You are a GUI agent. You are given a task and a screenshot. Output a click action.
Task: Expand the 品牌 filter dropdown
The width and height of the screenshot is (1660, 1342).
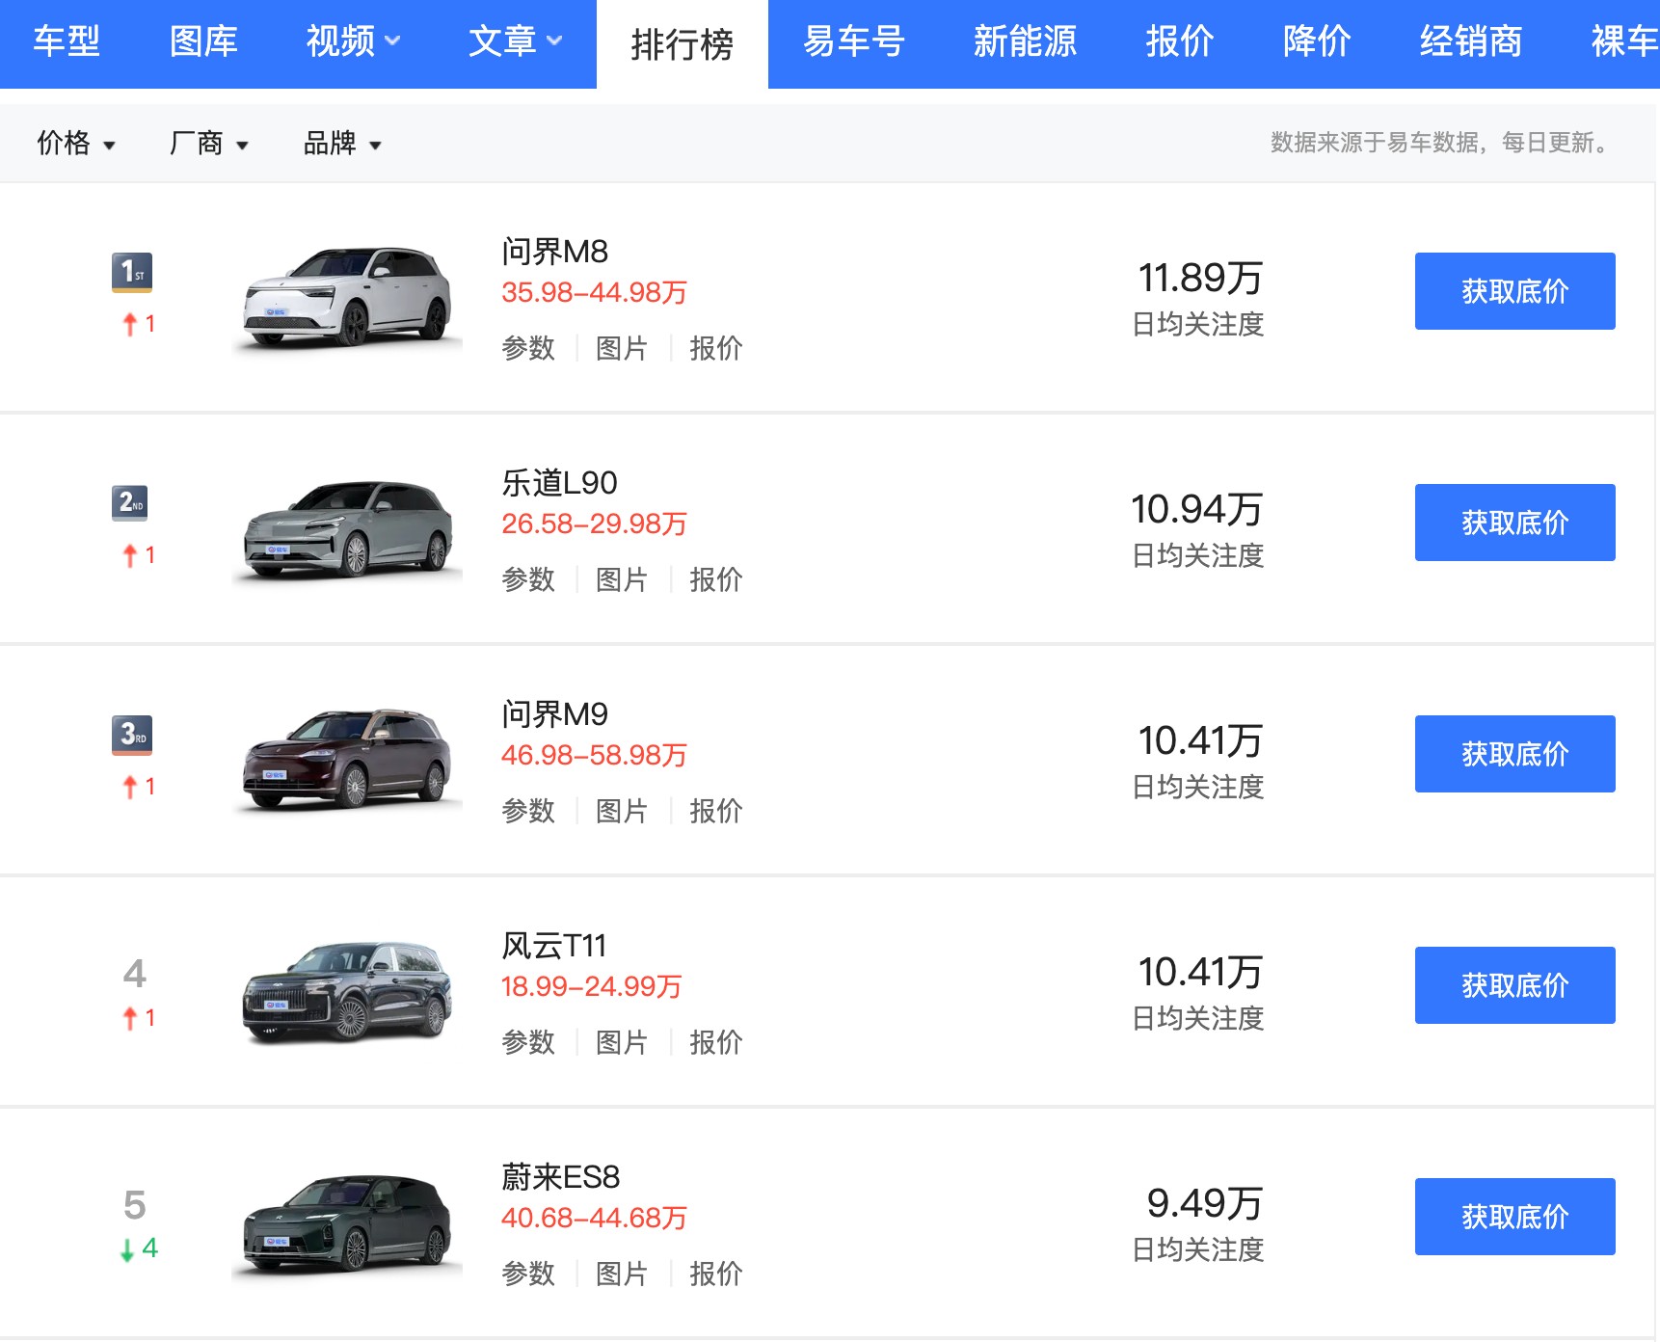341,144
